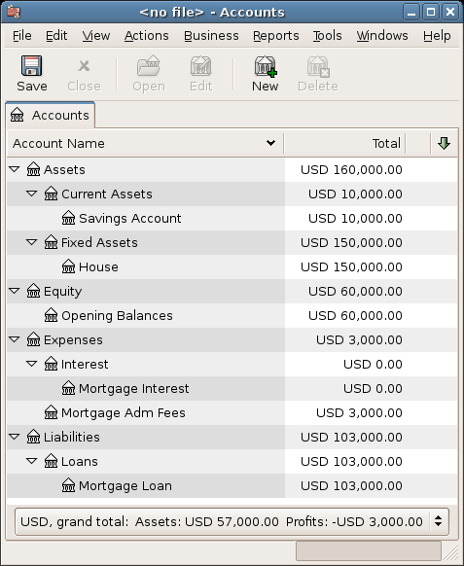Viewport: 464px width, 566px height.
Task: Select the Accounts tab
Action: [51, 116]
